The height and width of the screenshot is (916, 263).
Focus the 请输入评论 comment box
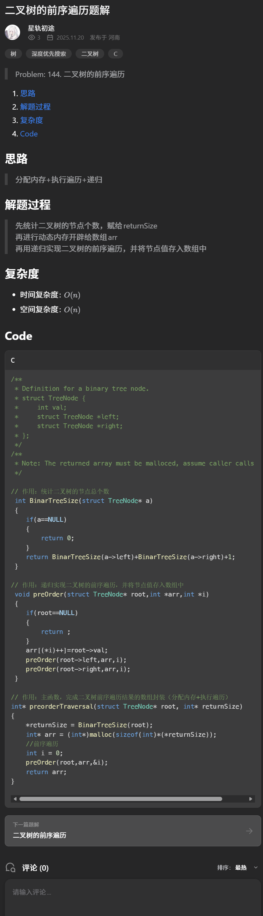[x=133, y=897]
